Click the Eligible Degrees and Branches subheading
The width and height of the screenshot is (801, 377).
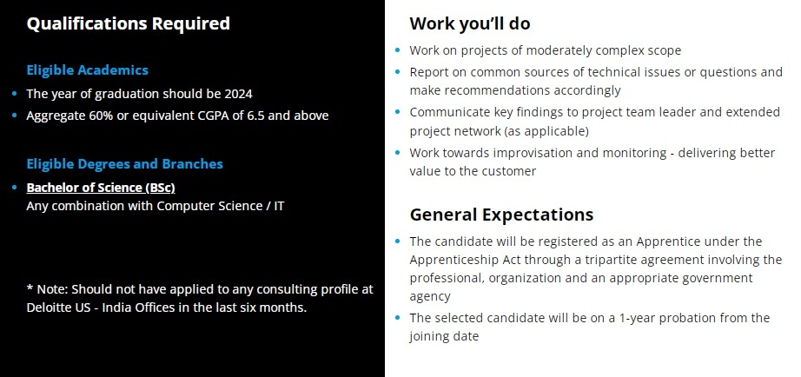tap(124, 164)
